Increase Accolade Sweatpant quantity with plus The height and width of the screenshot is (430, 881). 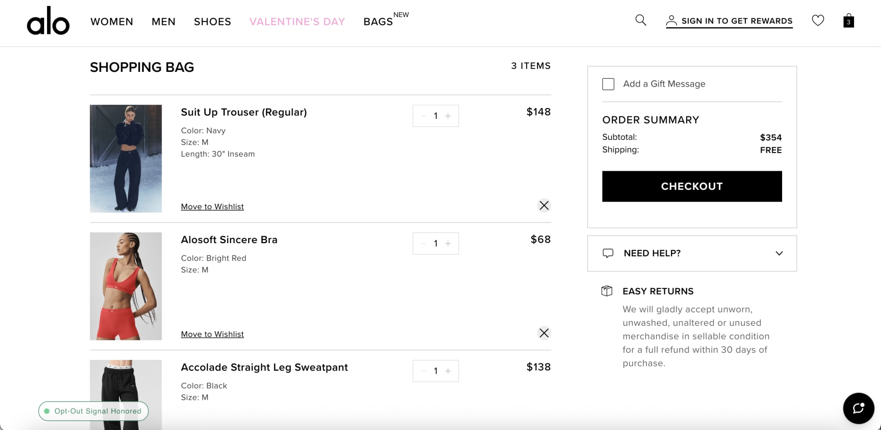point(448,371)
